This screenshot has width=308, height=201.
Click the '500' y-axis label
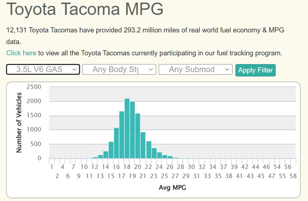click(36, 144)
